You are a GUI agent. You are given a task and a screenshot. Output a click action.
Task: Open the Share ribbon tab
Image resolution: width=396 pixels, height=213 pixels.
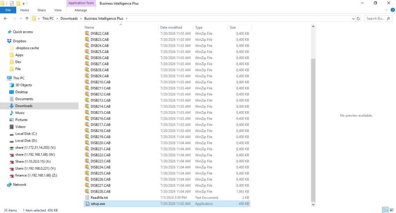click(x=41, y=10)
